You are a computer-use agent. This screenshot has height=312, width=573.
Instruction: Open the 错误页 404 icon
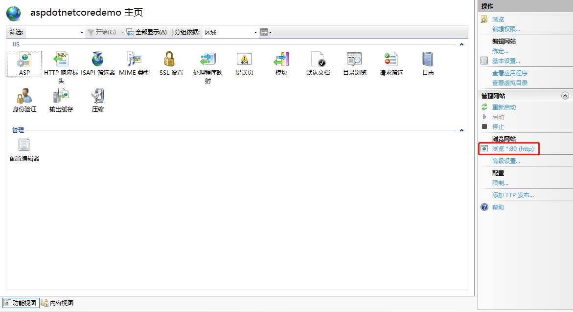tap(244, 60)
